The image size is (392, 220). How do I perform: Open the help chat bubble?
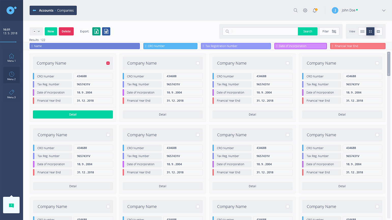(x=11, y=205)
